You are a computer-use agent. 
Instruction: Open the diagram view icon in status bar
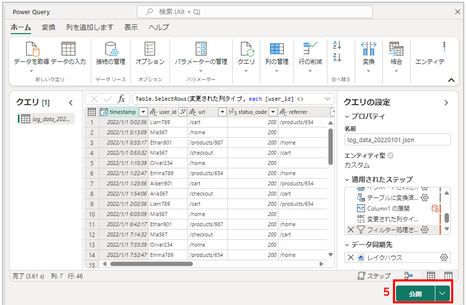(x=408, y=276)
